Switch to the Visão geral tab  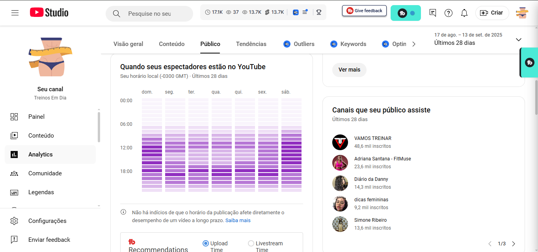tap(128, 44)
